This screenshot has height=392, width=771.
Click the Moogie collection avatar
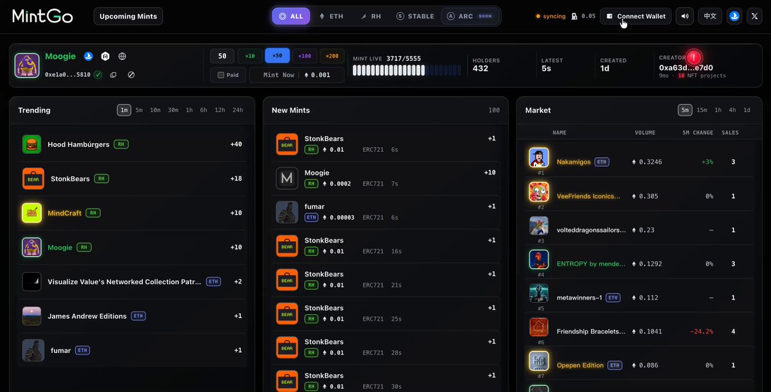(27, 65)
